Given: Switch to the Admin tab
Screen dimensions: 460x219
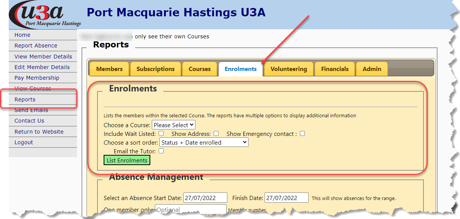Looking at the screenshot, I should [372, 69].
